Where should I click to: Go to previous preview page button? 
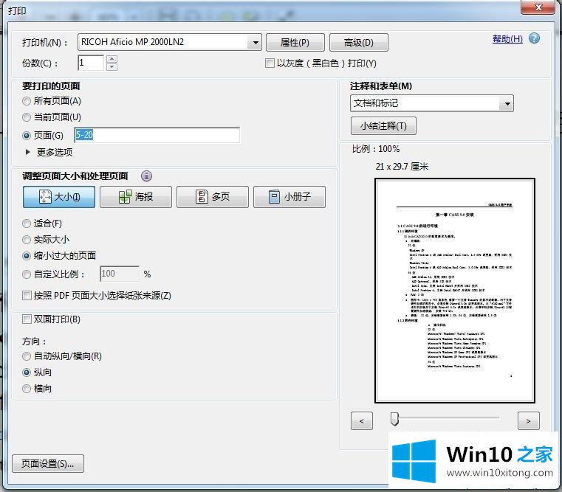[362, 420]
